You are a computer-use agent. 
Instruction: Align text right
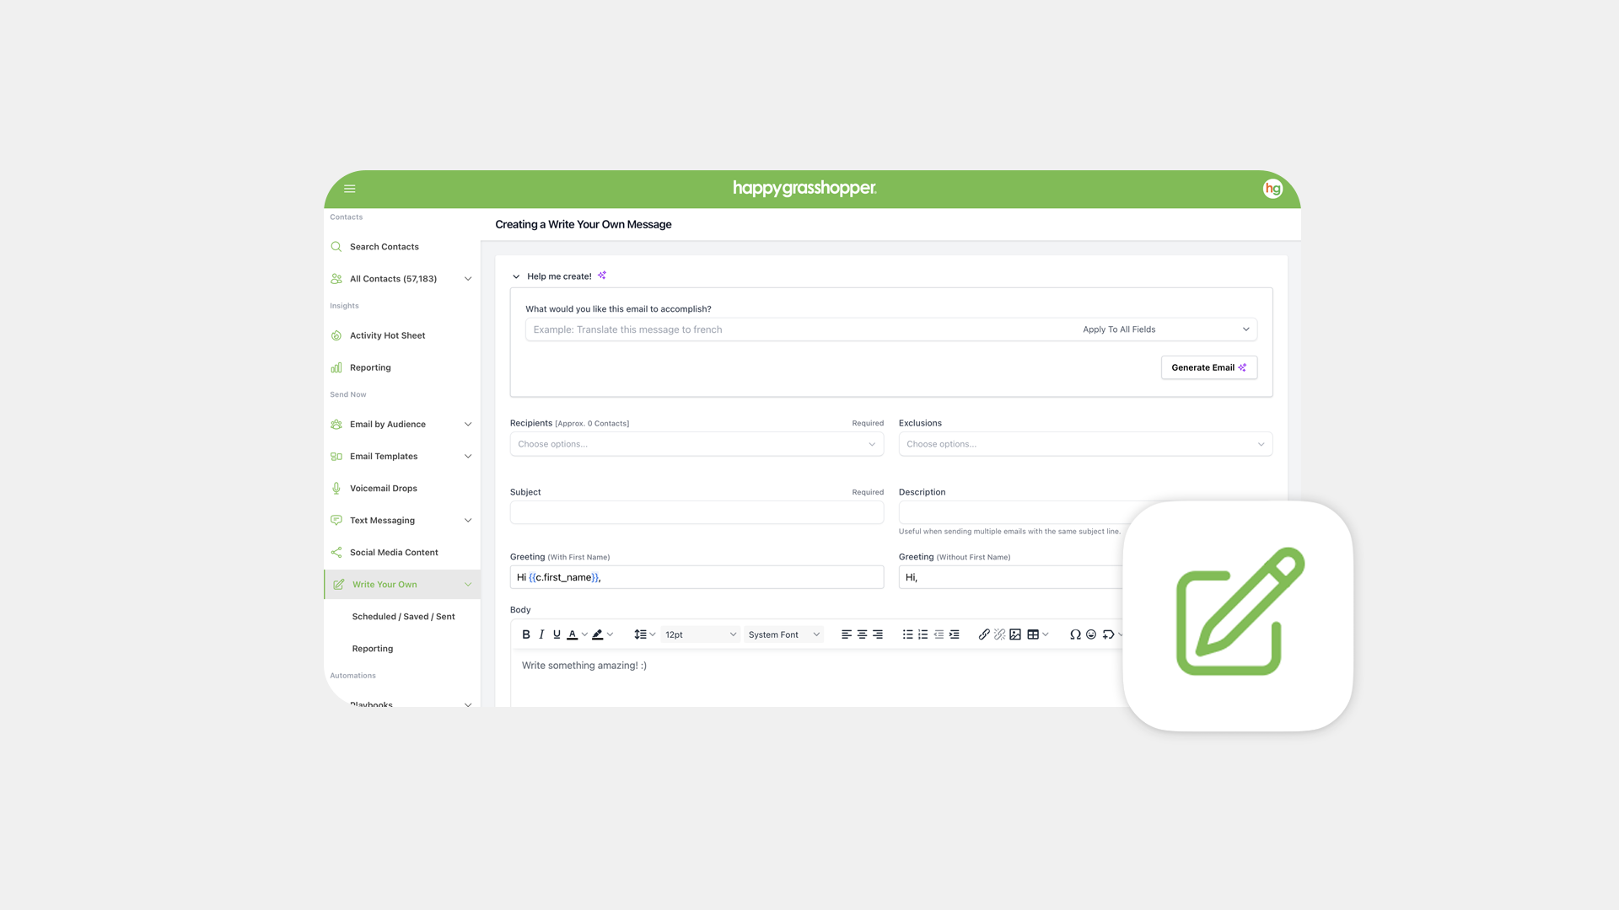click(878, 634)
